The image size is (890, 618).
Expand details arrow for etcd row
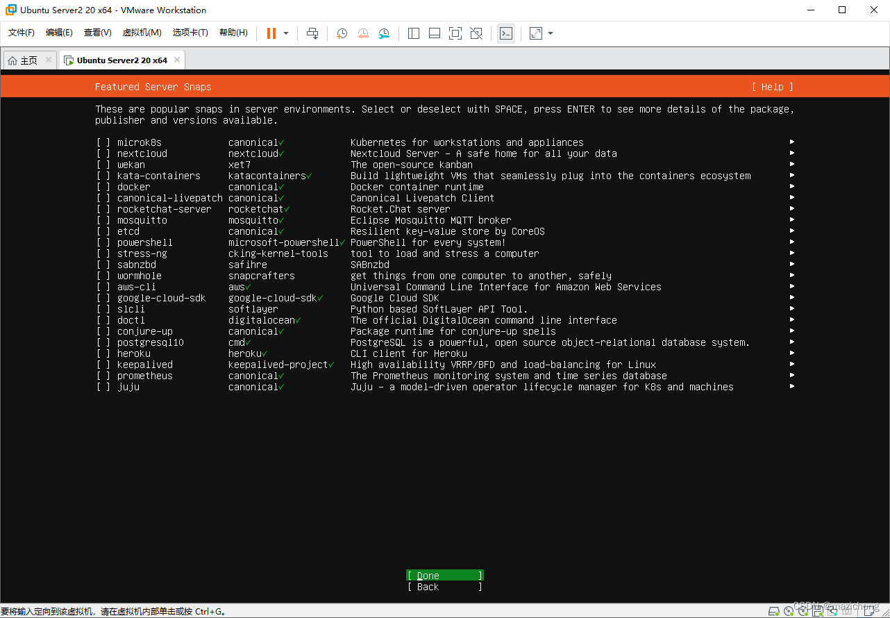[792, 231]
